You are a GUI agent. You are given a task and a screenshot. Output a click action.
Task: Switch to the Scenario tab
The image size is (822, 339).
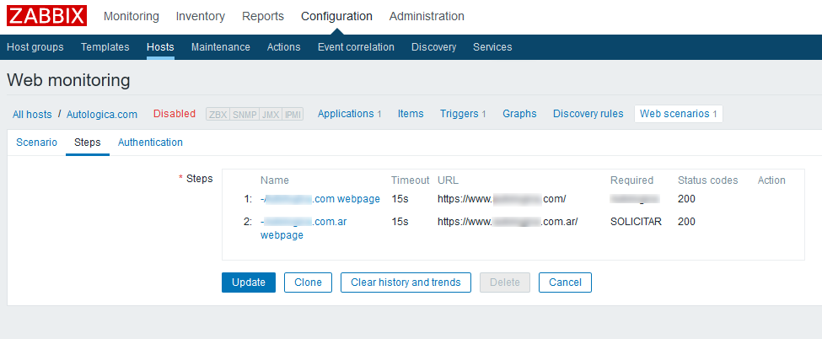37,143
